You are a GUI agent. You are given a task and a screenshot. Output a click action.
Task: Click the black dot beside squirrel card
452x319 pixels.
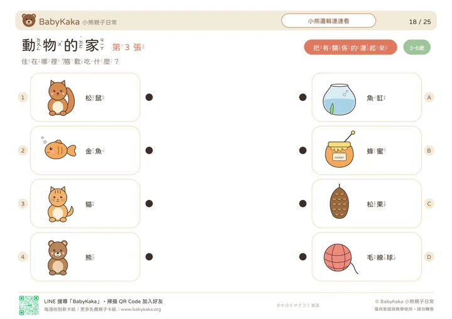(x=149, y=97)
